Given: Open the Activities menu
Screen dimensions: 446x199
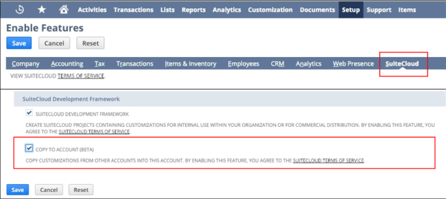Looking at the screenshot, I should pos(92,10).
